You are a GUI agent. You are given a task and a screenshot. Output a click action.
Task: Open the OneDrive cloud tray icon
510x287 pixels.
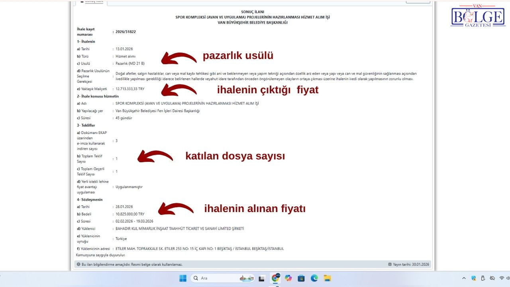click(x=492, y=278)
